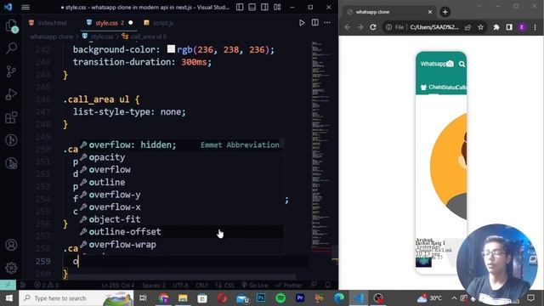Image resolution: width=544 pixels, height=306 pixels.
Task: Click the Run play button in editor toolbar
Action: click(302, 23)
